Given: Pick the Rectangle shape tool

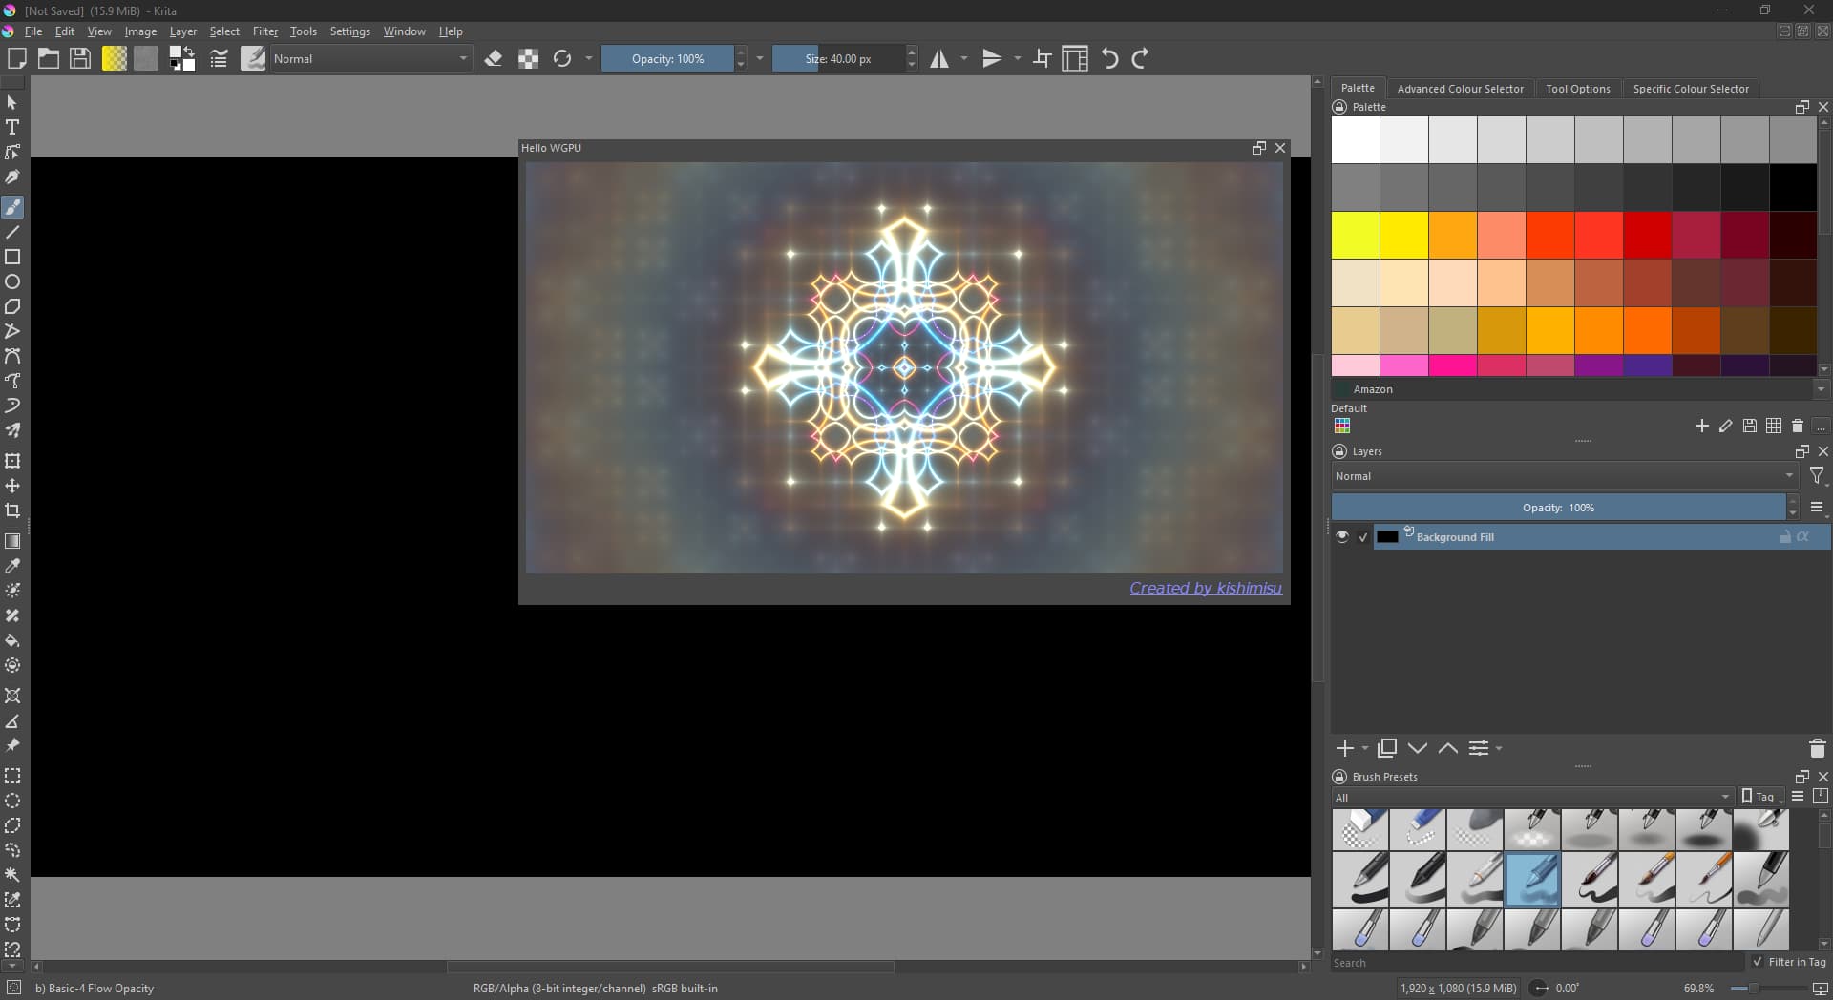Looking at the screenshot, I should 12,257.
